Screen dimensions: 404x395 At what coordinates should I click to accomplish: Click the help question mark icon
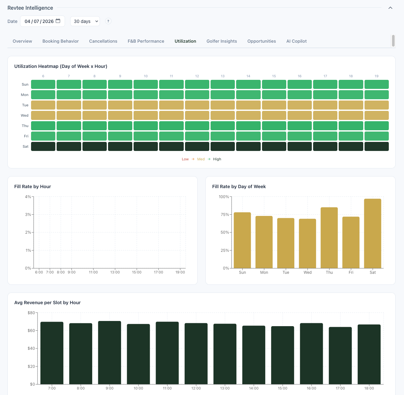[108, 21]
